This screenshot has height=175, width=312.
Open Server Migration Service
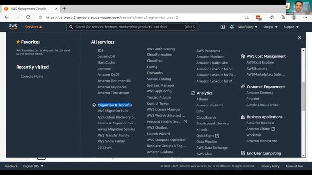[x=116, y=129]
